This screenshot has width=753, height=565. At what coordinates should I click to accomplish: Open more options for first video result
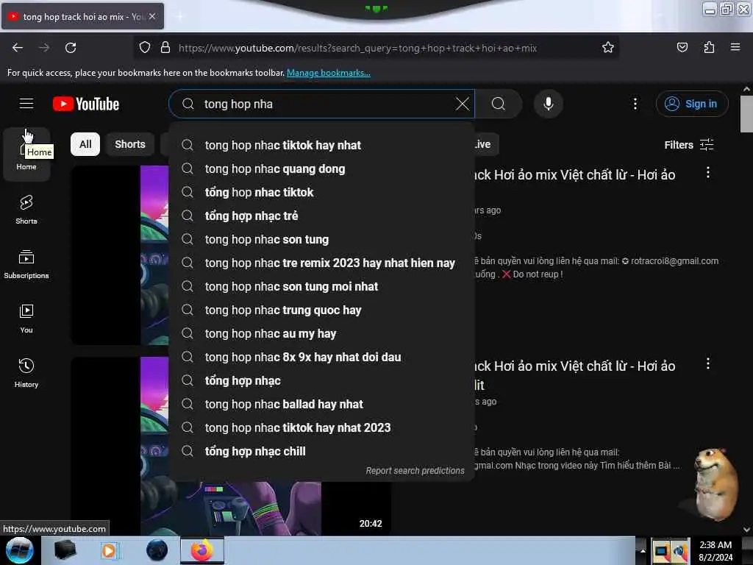pos(708,173)
